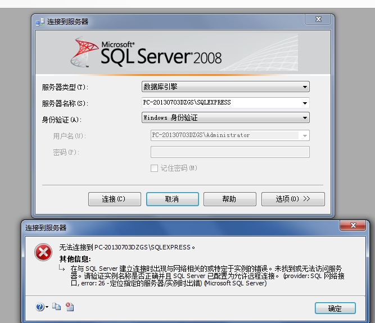Click the help icon in the error dialog
375x323 pixels.
(x=40, y=307)
